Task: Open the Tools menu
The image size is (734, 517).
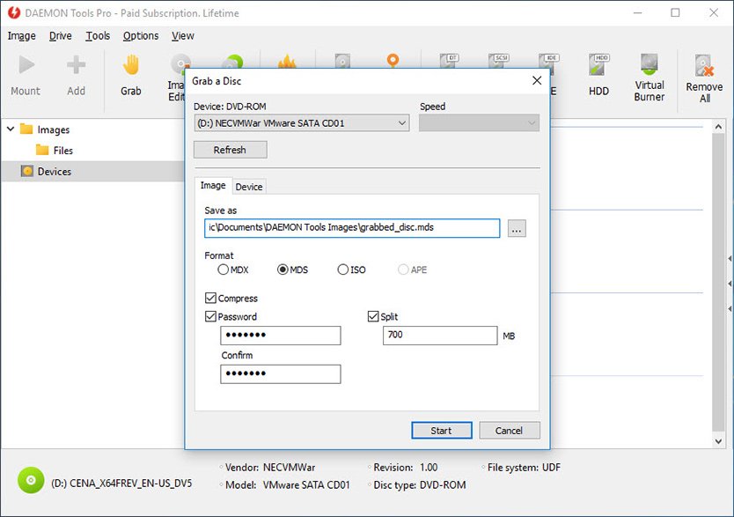Action: (x=98, y=36)
